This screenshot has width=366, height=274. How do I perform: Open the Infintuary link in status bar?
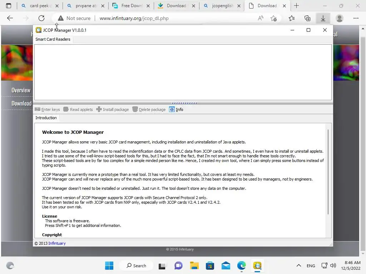57,243
